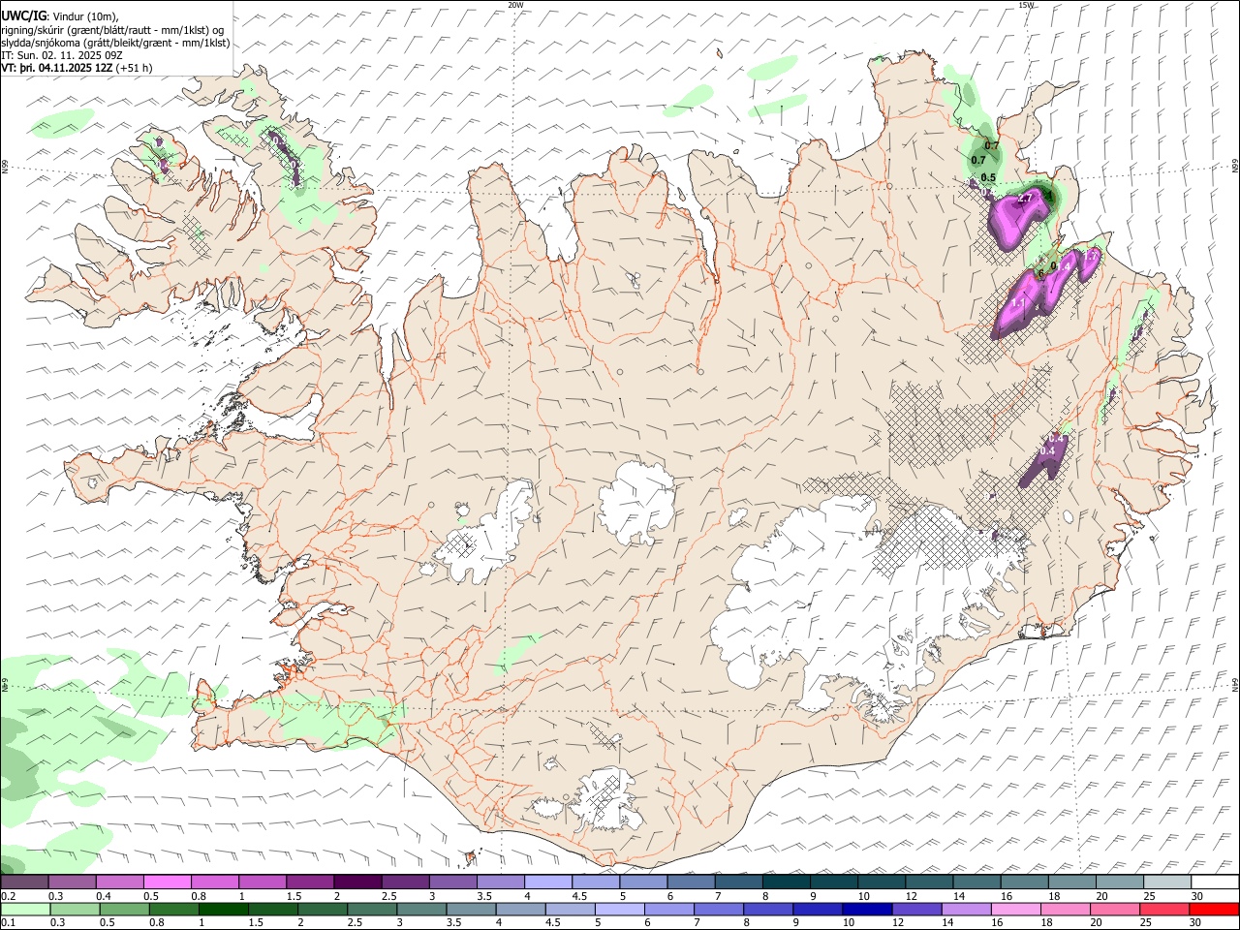Click the '3.5' tick label under the green scale
Screen dimensions: 1240x930
tap(452, 923)
